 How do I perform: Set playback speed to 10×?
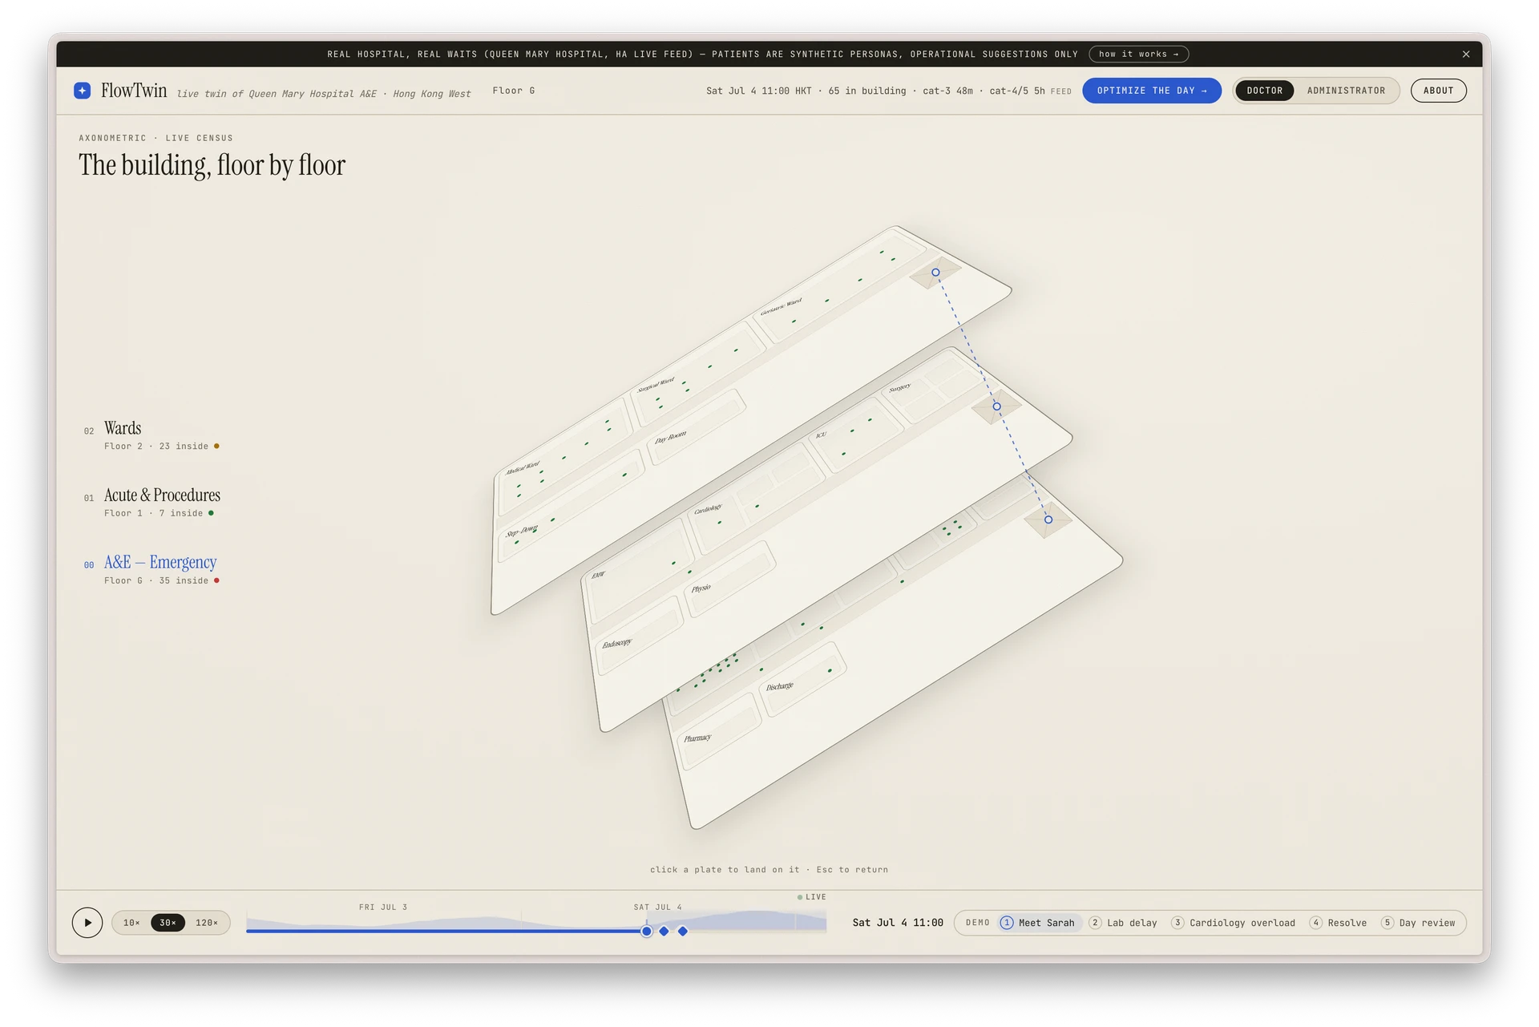pos(131,923)
